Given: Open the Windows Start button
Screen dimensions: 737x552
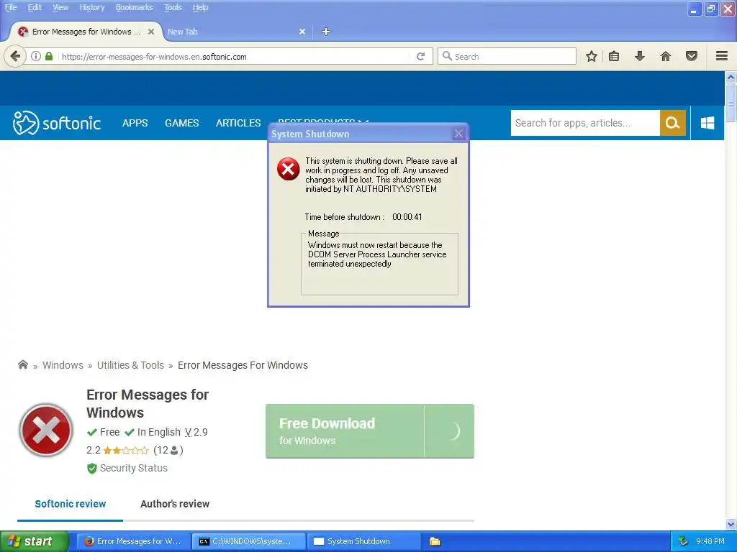Looking at the screenshot, I should point(35,541).
